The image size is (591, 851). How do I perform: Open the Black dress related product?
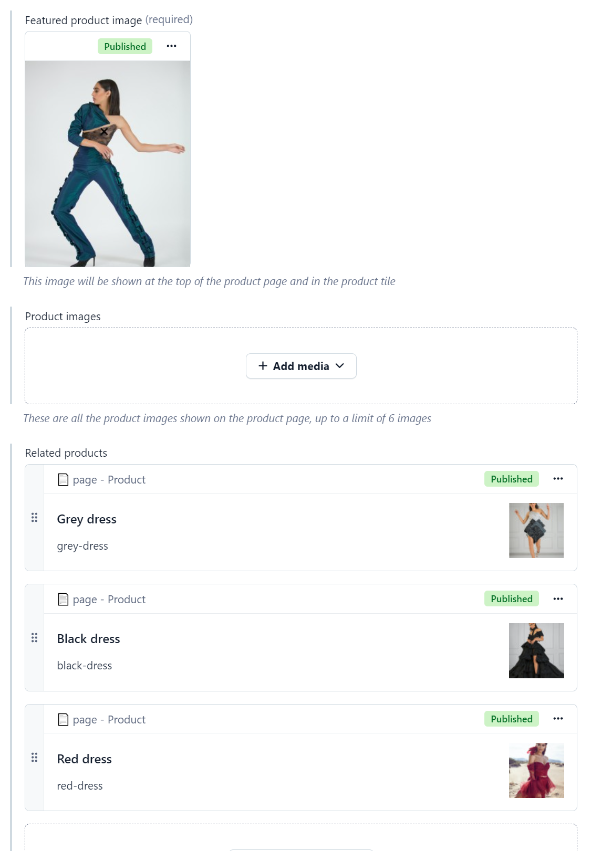[89, 639]
